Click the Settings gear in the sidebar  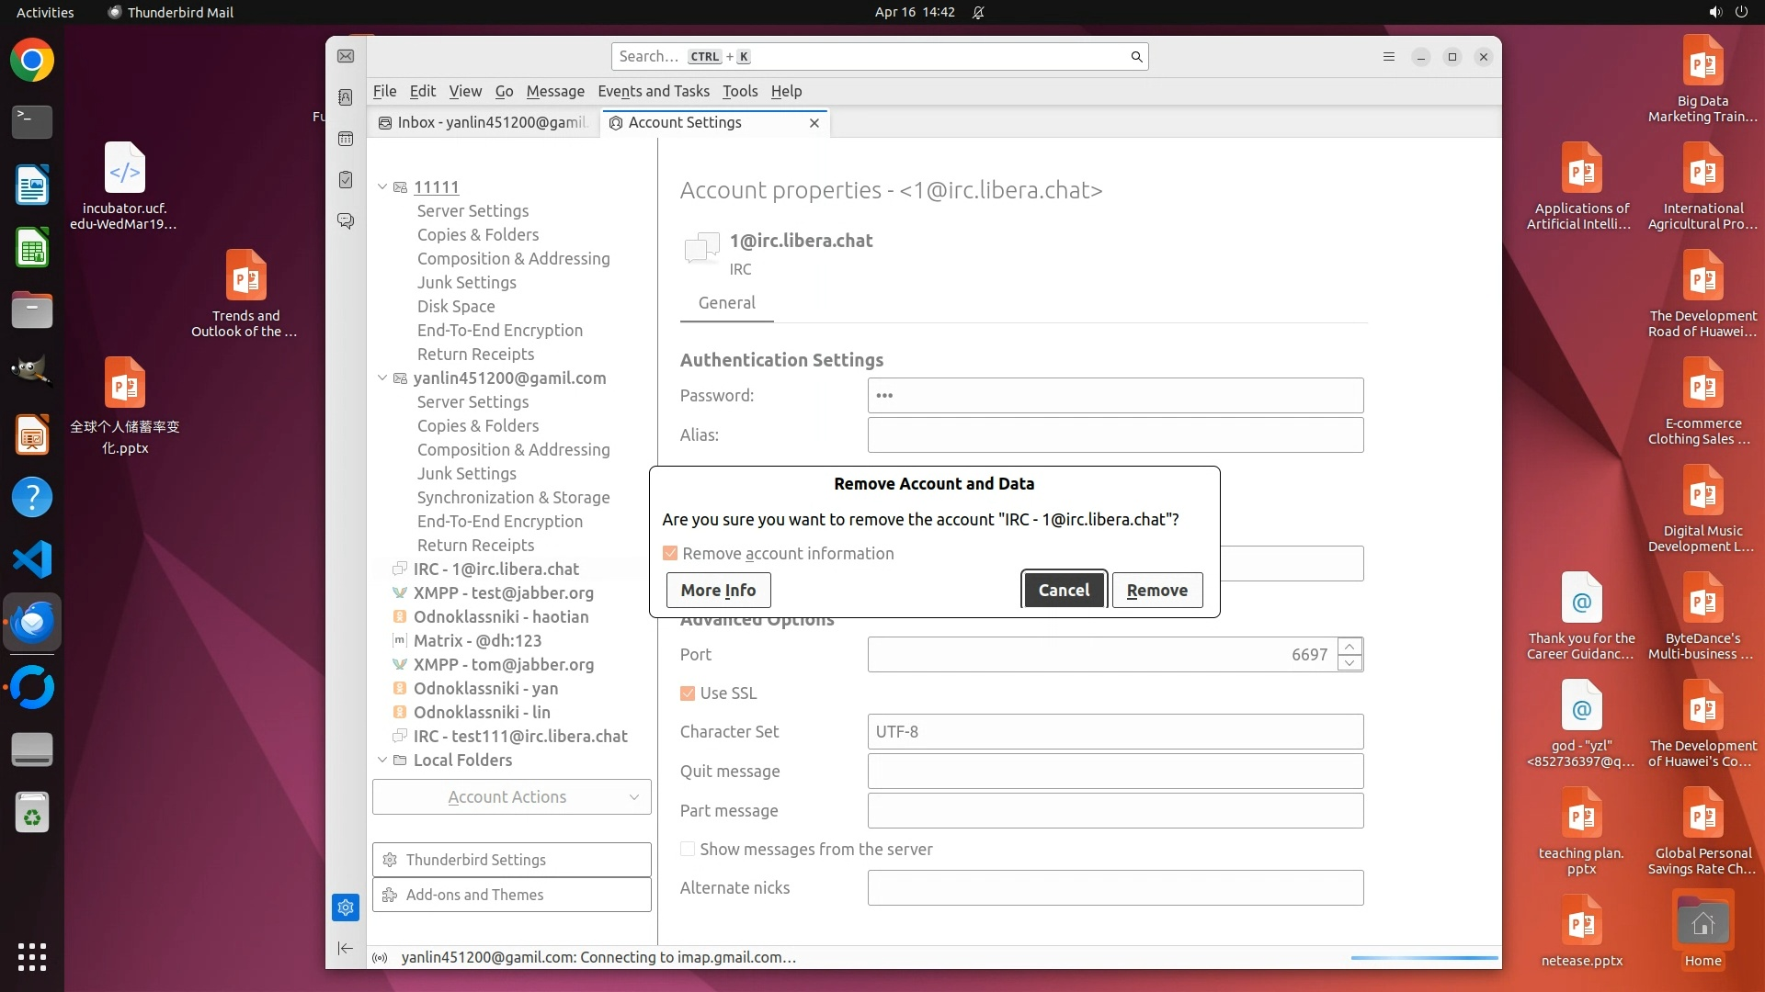pyautogui.click(x=346, y=907)
